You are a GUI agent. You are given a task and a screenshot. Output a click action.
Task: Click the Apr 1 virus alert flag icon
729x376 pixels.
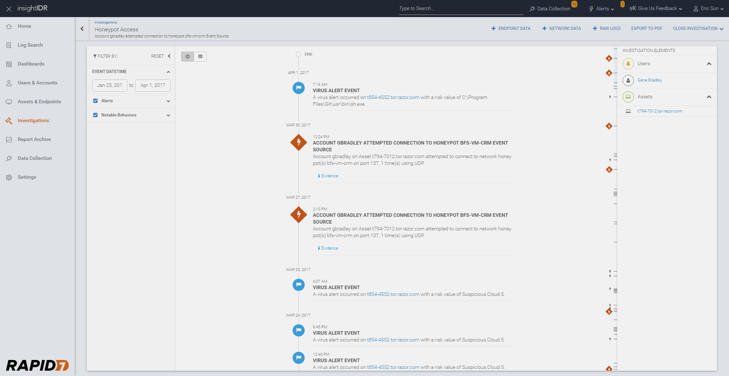point(299,88)
